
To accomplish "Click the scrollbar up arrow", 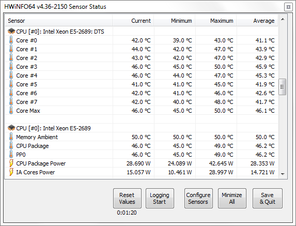I will click(x=283, y=19).
